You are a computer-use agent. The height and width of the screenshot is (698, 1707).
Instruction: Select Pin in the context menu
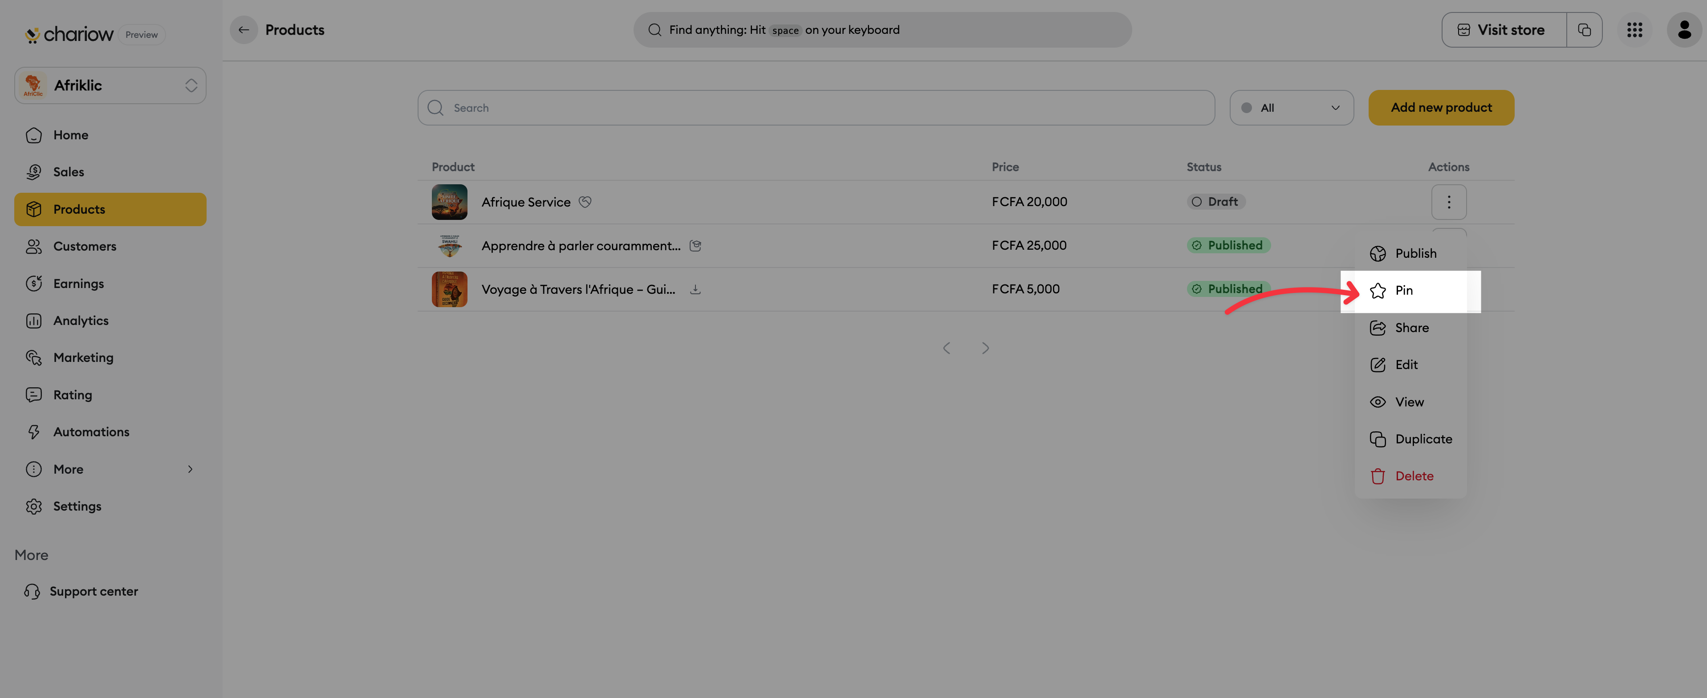pyautogui.click(x=1410, y=291)
